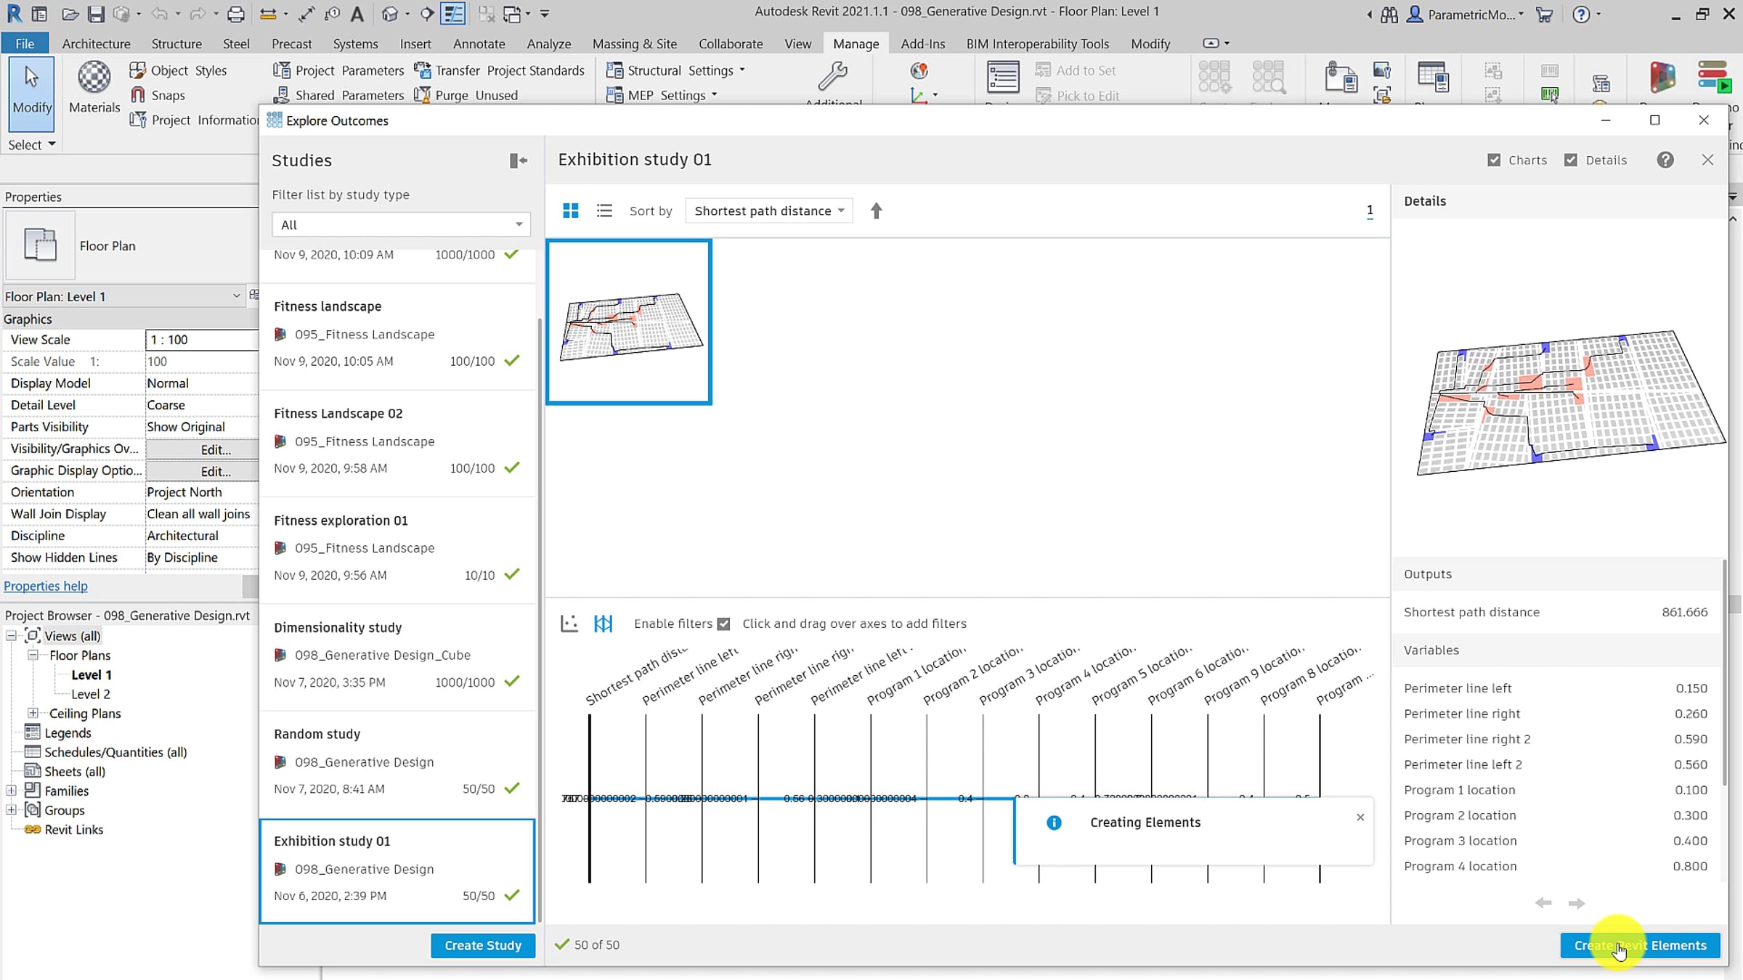
Task: Select scatter plot chart icon
Action: click(x=569, y=624)
